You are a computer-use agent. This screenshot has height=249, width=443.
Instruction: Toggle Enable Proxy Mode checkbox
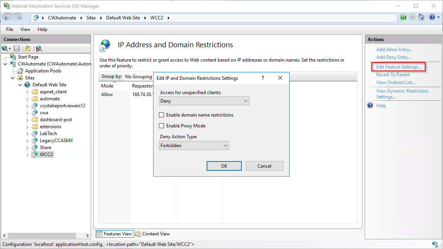[x=162, y=125]
